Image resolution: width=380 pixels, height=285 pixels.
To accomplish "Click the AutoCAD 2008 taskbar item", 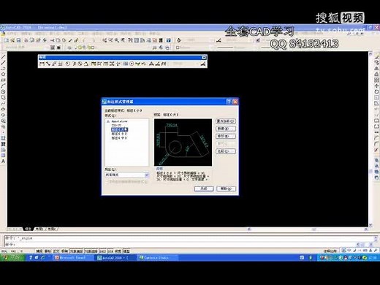I will [115, 257].
